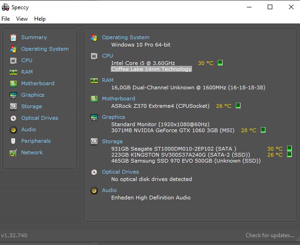Open the File menu
This screenshot has width=300, height=245.
pyautogui.click(x=6, y=19)
